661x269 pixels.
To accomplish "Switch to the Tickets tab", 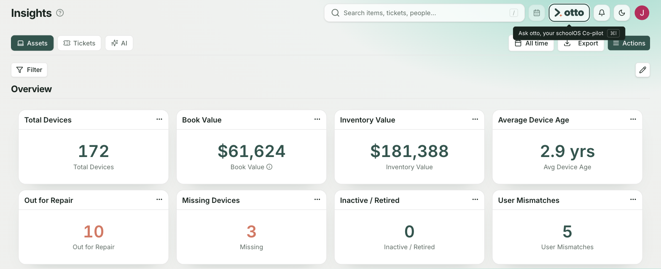I will pyautogui.click(x=79, y=43).
